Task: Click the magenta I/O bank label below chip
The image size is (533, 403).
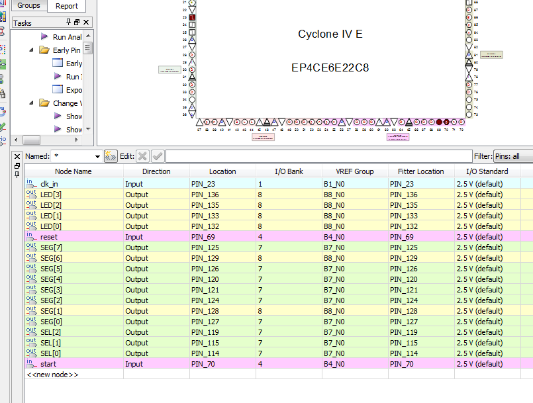Action: click(x=398, y=137)
